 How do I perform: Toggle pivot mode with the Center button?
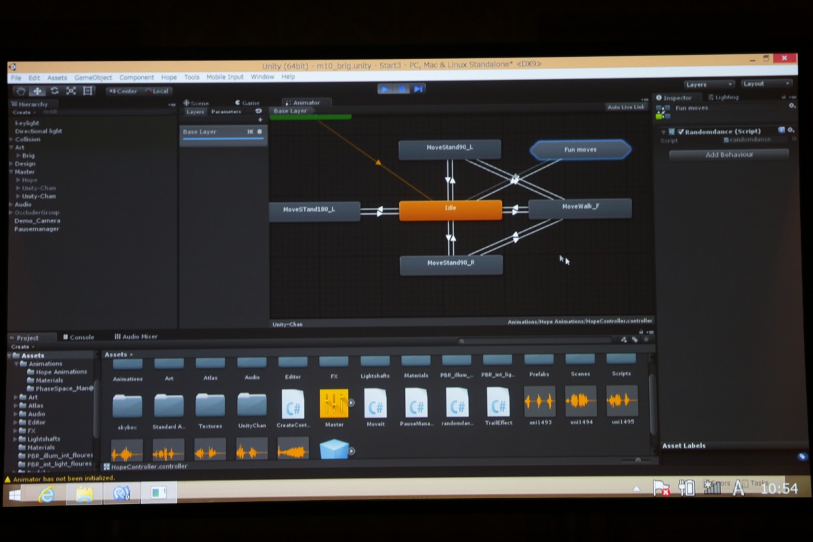coord(123,91)
